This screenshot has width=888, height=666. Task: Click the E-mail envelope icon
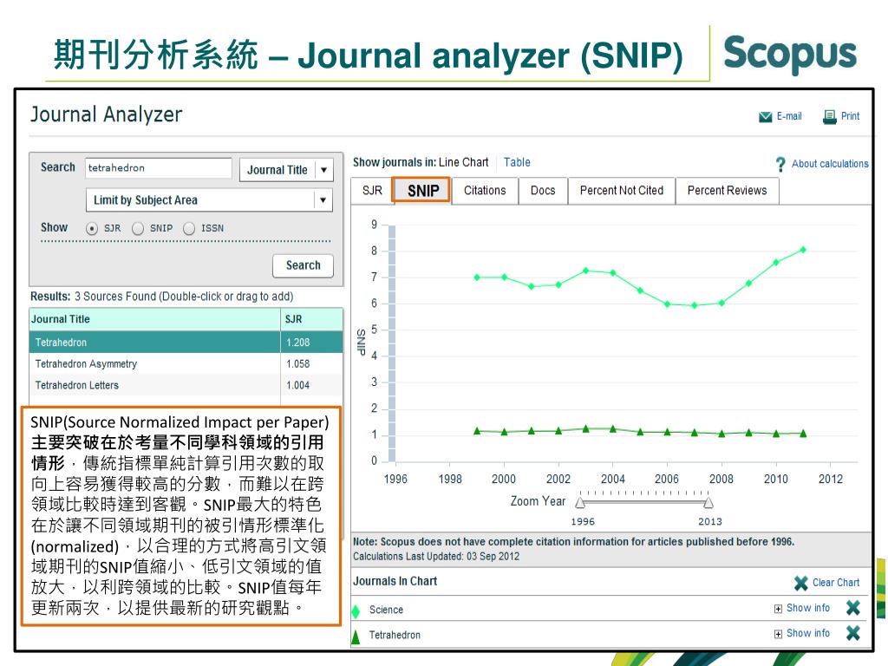(765, 117)
